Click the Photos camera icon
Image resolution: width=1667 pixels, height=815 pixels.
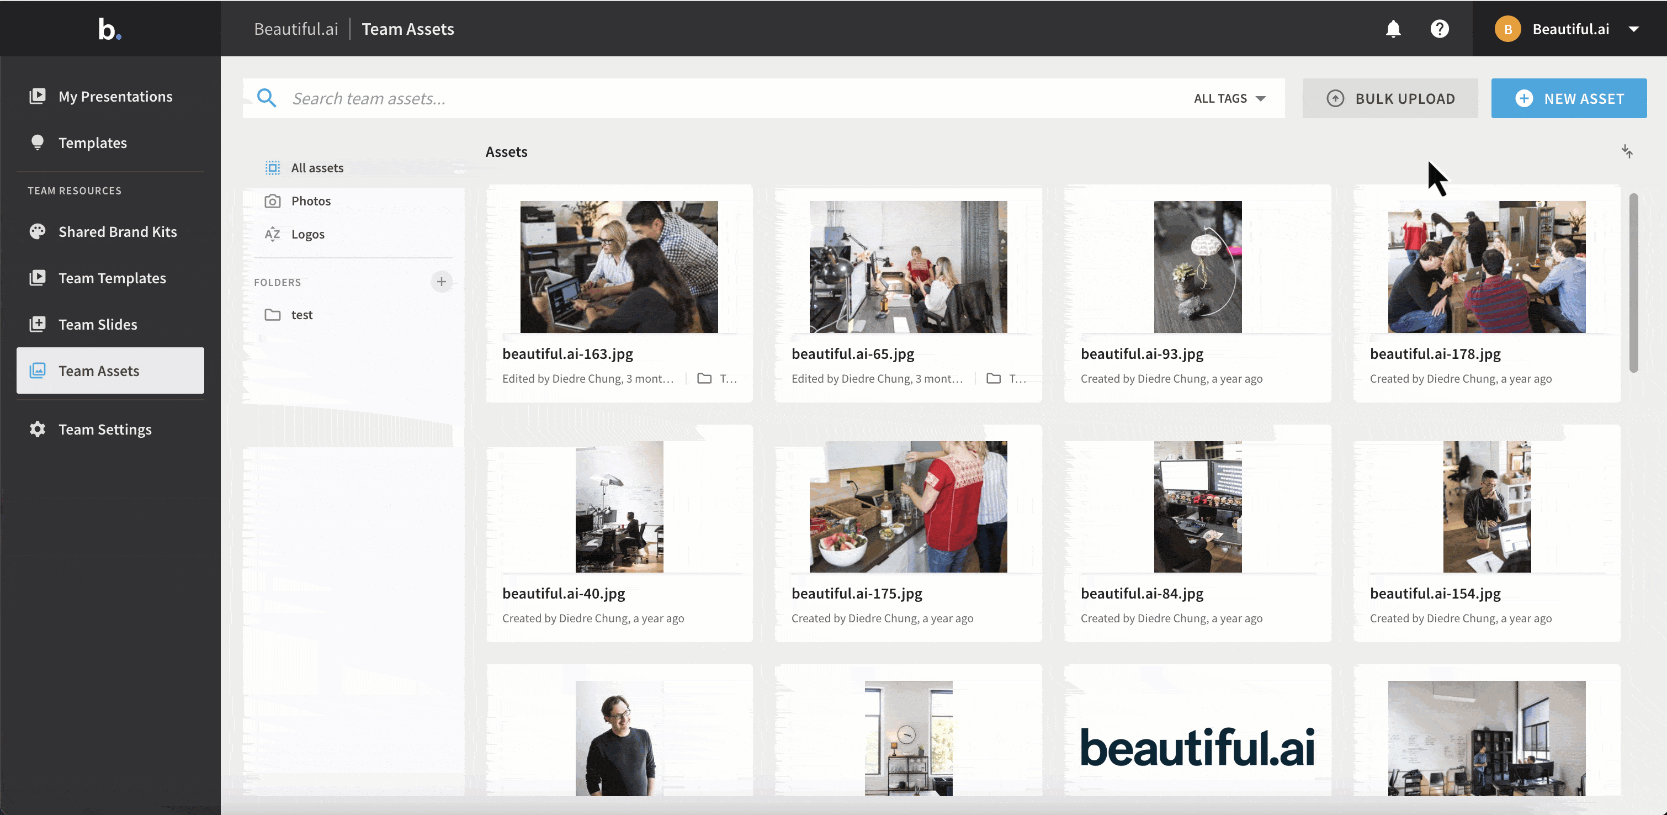point(273,202)
